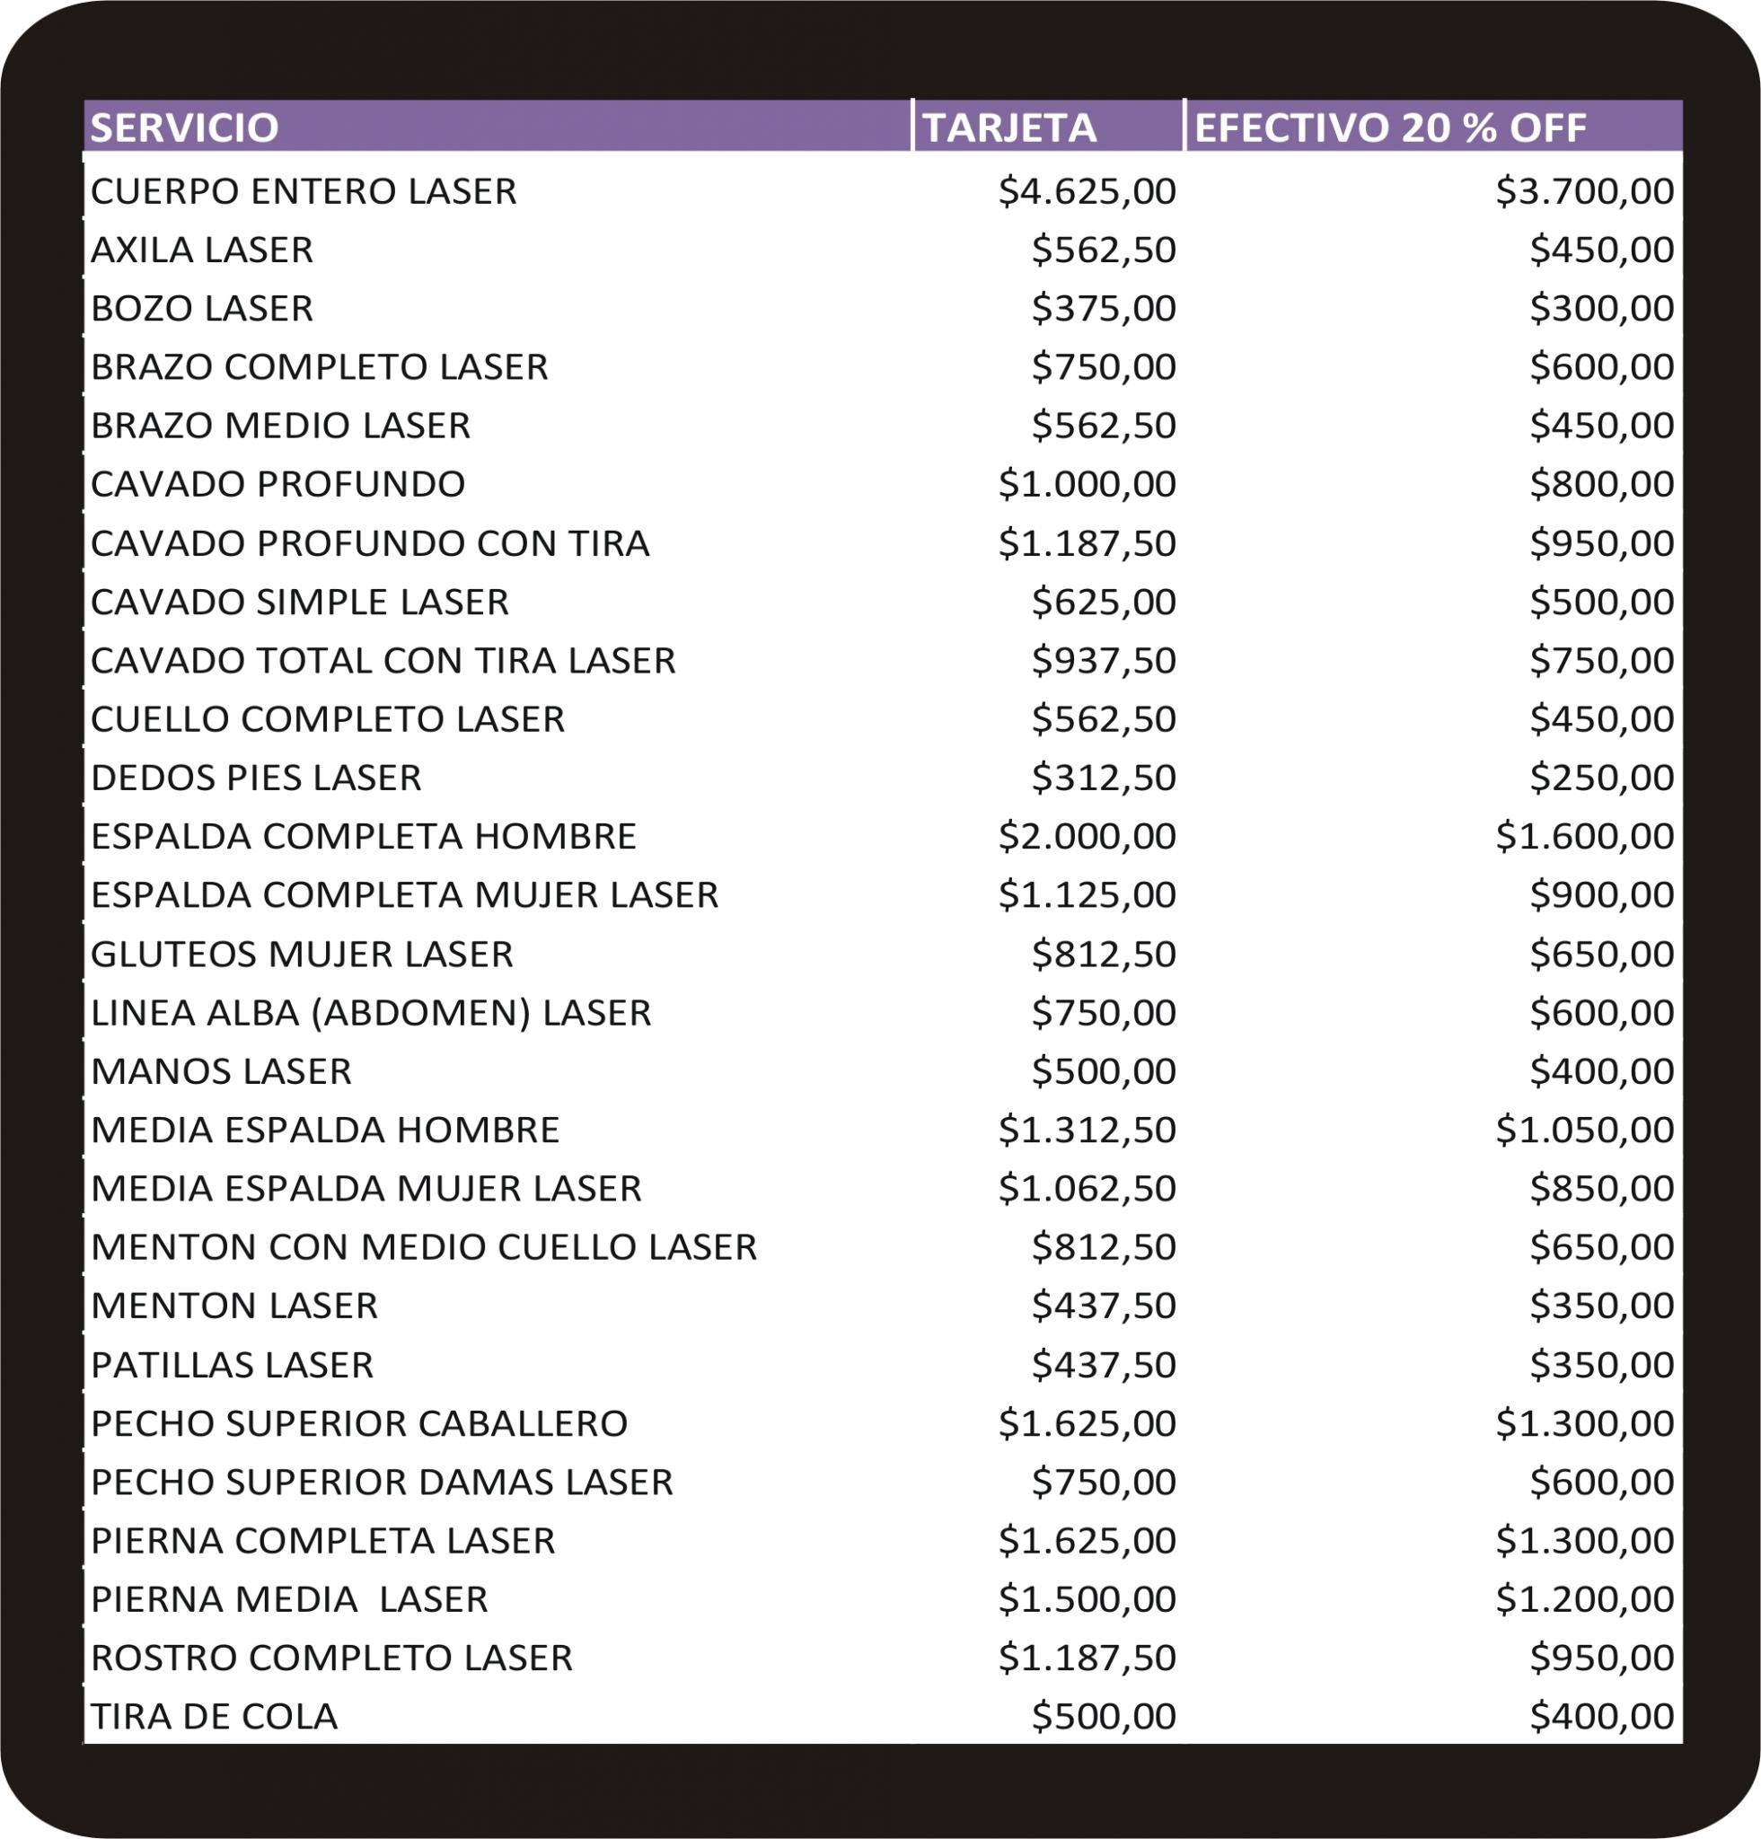
Task: Click the PECHO SUPERIOR CABALLERO row
Action: pyautogui.click(x=883, y=1423)
